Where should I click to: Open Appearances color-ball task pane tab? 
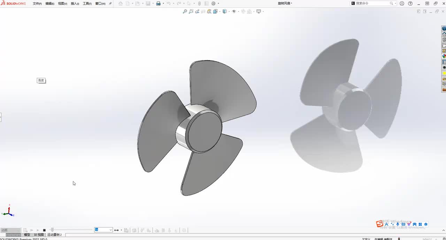[x=444, y=56]
